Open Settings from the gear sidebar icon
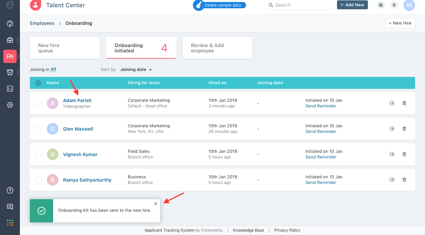Screen dimensions: 425x235 pyautogui.click(x=10, y=105)
